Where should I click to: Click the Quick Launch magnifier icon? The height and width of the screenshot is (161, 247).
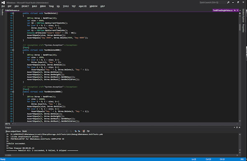pos(228,3)
